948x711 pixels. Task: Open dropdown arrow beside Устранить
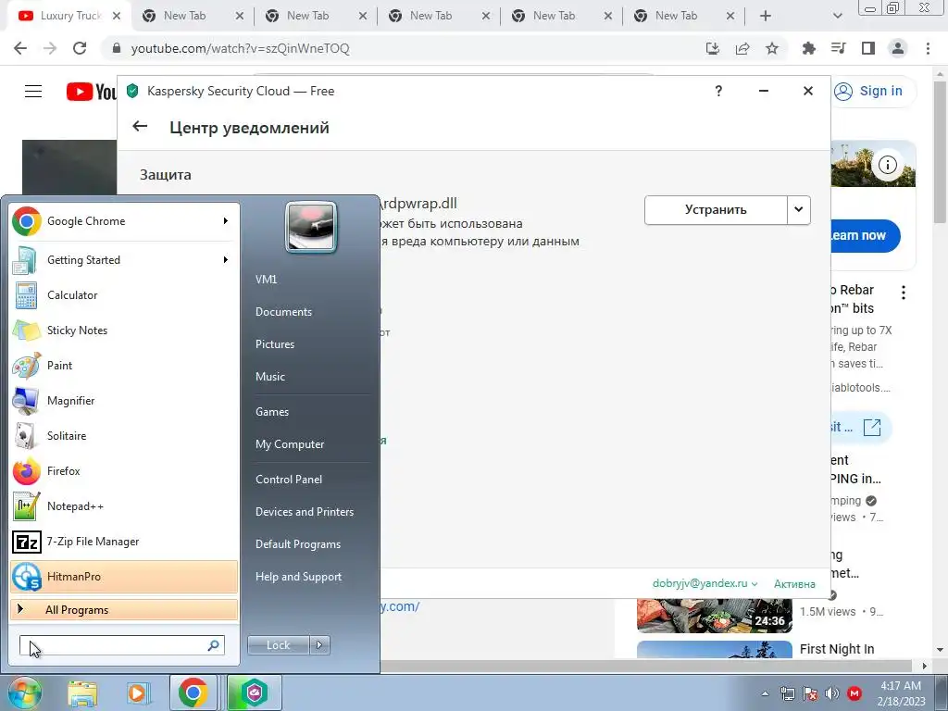pyautogui.click(x=799, y=210)
